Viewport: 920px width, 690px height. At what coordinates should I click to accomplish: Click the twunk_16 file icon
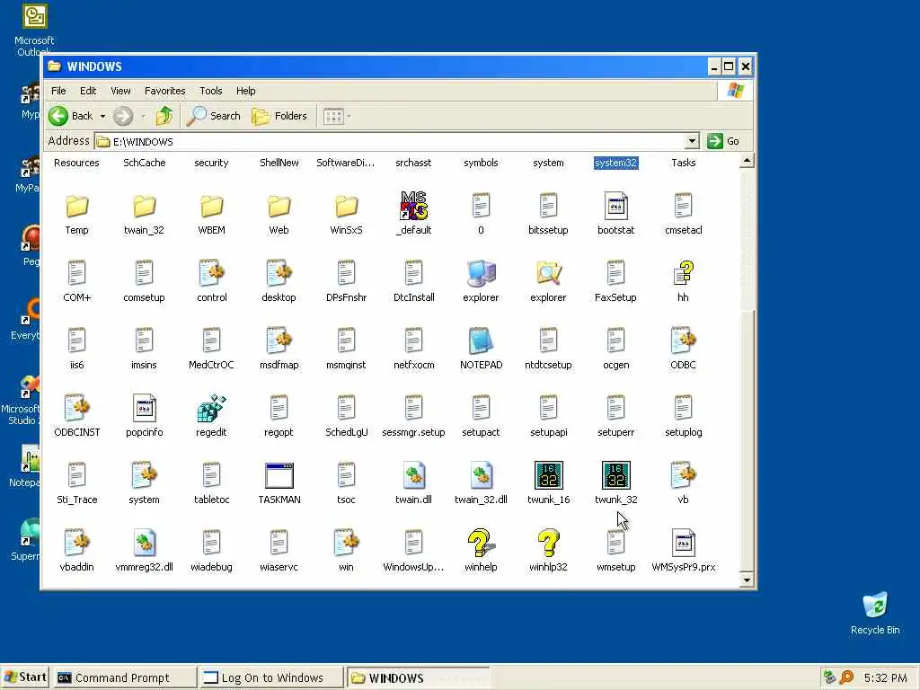click(x=548, y=476)
